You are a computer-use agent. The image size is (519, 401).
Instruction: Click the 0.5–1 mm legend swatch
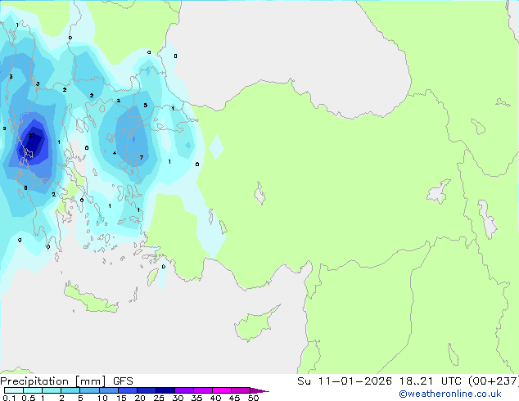pyautogui.click(x=33, y=390)
